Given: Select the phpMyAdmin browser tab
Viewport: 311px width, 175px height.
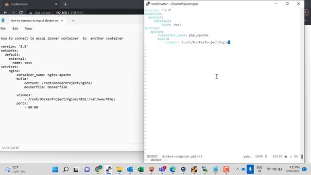Looking at the screenshot, I should [19, 4].
